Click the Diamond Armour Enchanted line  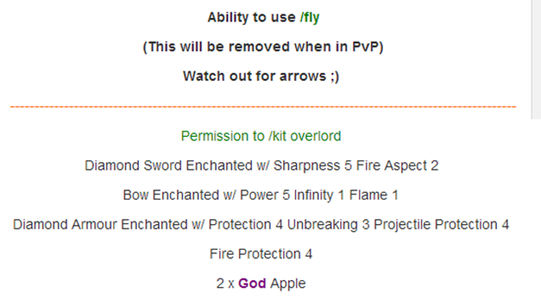point(261,224)
